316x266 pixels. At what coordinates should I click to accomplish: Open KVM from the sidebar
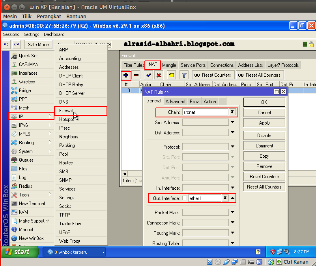[x=23, y=212]
